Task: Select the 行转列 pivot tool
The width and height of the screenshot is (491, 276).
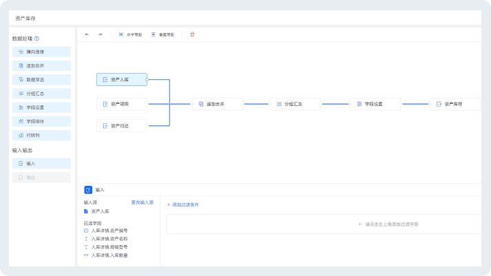Action: pyautogui.click(x=41, y=136)
